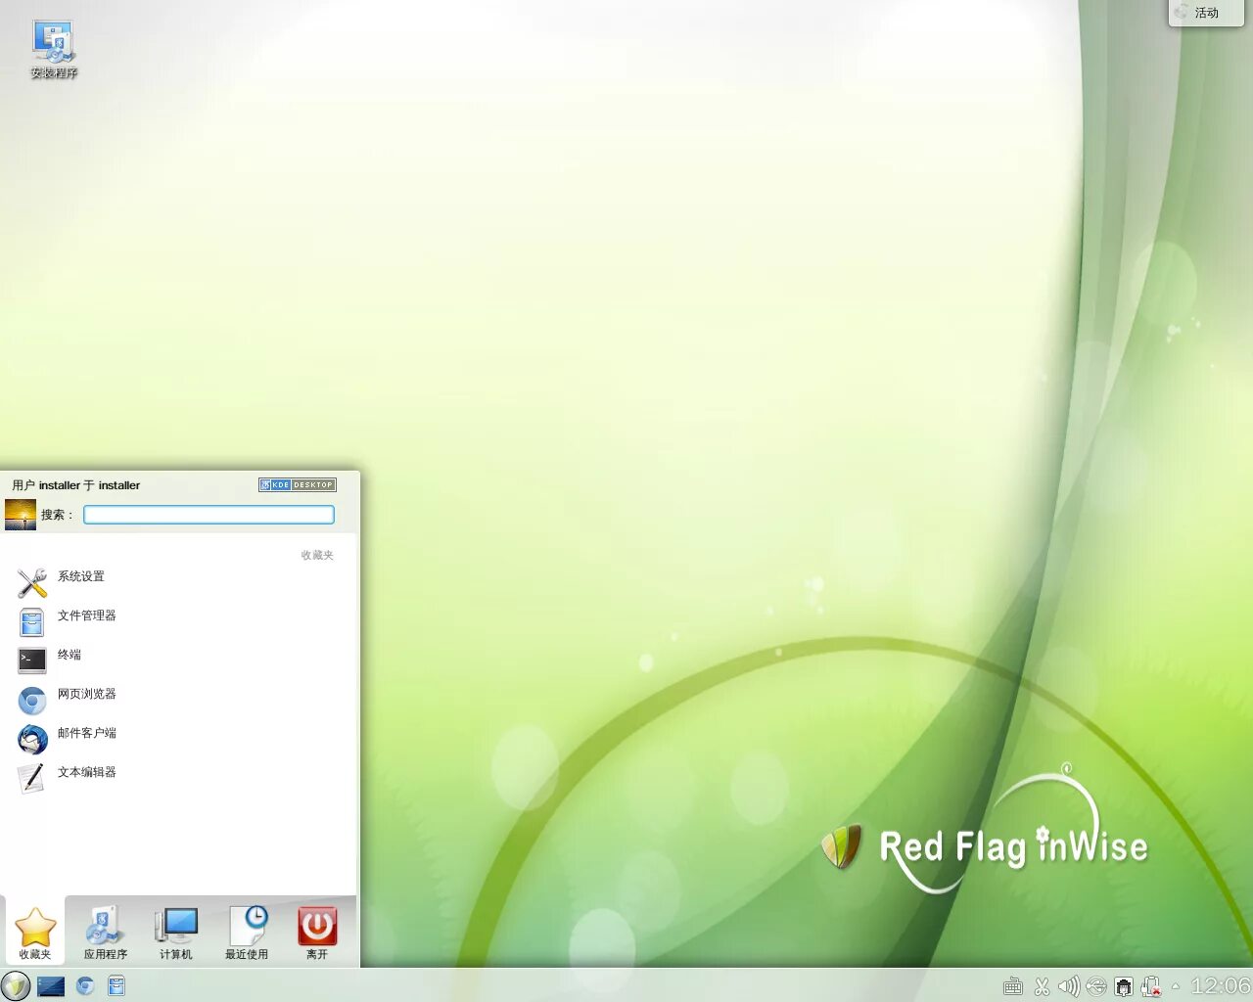Switch to 应用程序 applications tab

pyautogui.click(x=106, y=933)
